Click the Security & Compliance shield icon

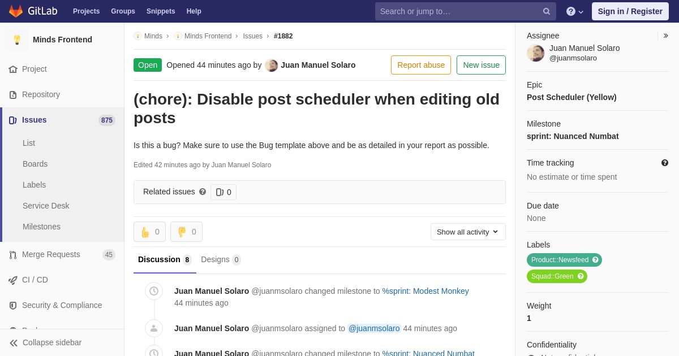coord(13,305)
